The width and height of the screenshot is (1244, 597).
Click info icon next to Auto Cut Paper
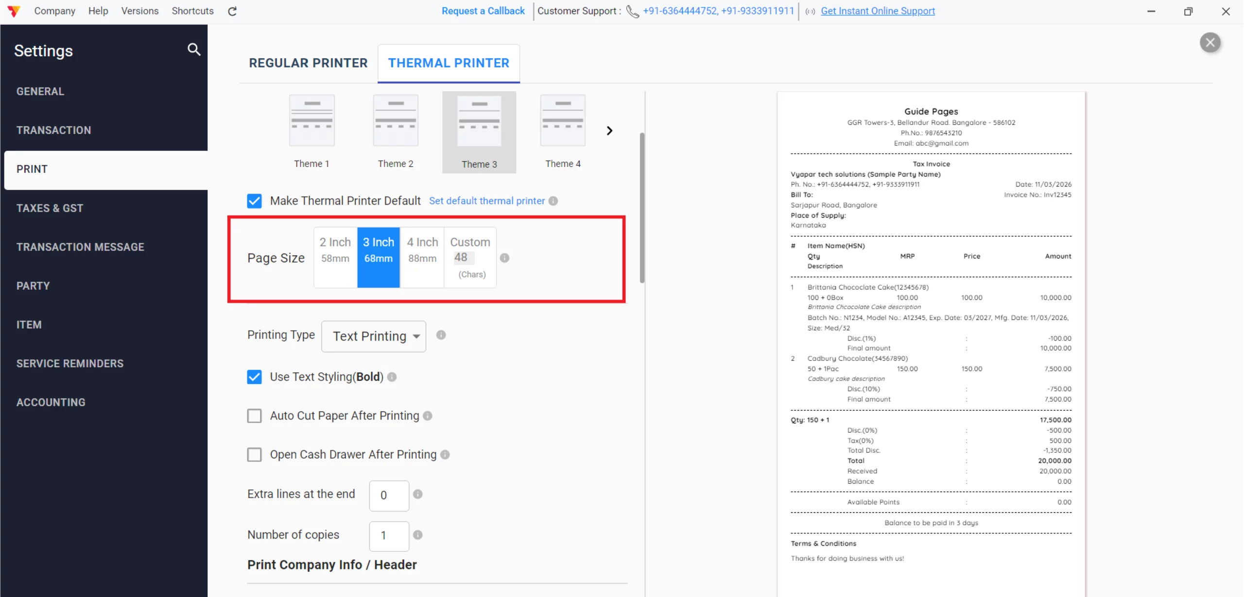pyautogui.click(x=427, y=415)
